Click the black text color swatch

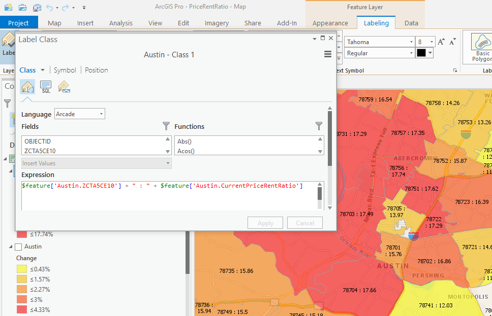(421, 53)
